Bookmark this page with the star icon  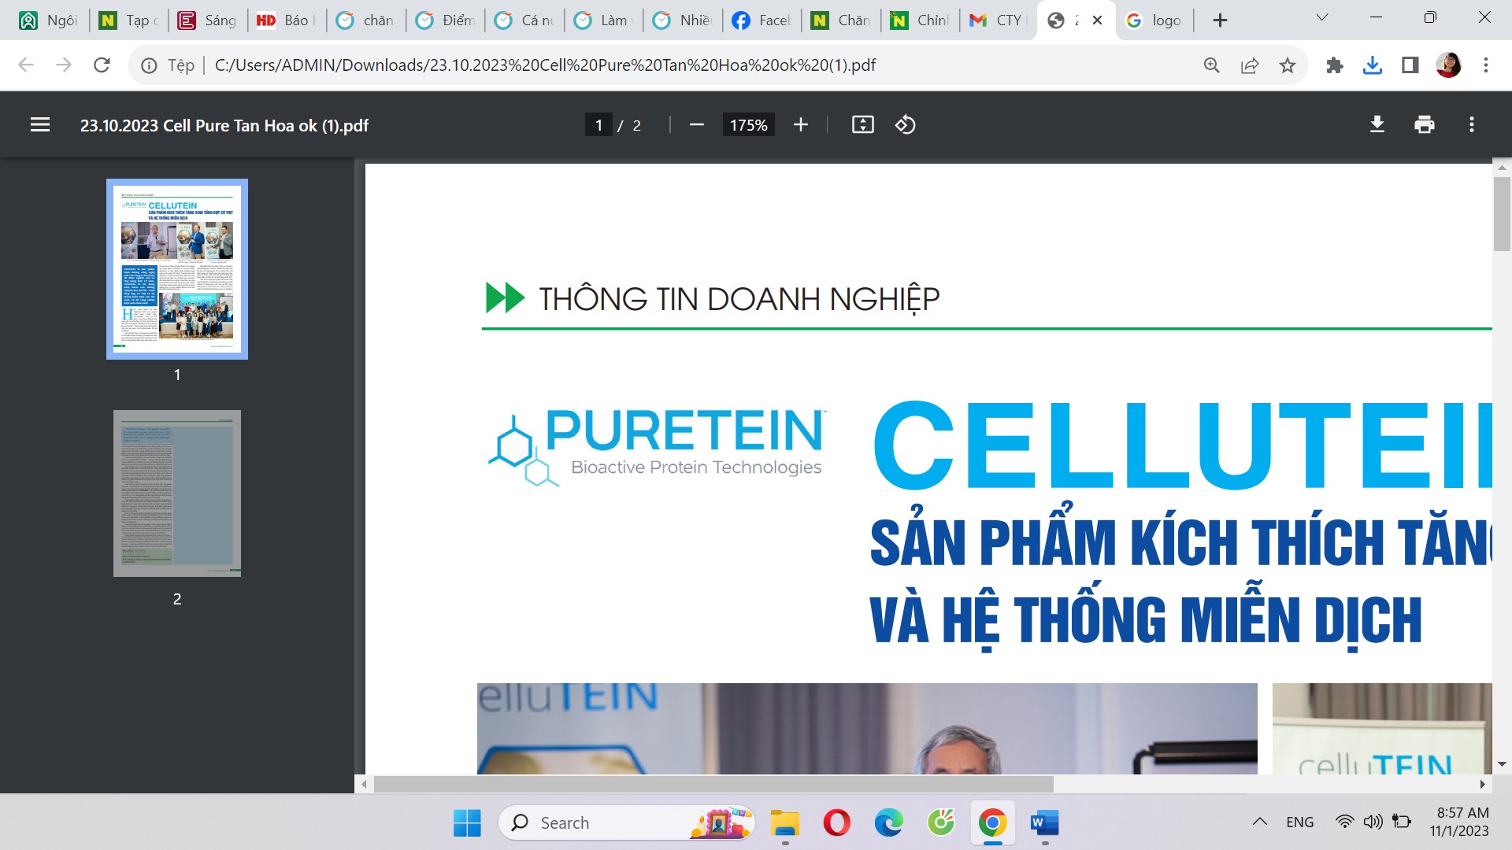pos(1288,65)
